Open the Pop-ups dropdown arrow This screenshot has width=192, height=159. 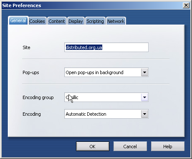[144, 72]
